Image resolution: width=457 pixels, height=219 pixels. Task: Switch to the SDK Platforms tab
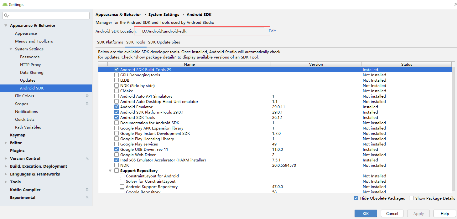tap(110, 42)
